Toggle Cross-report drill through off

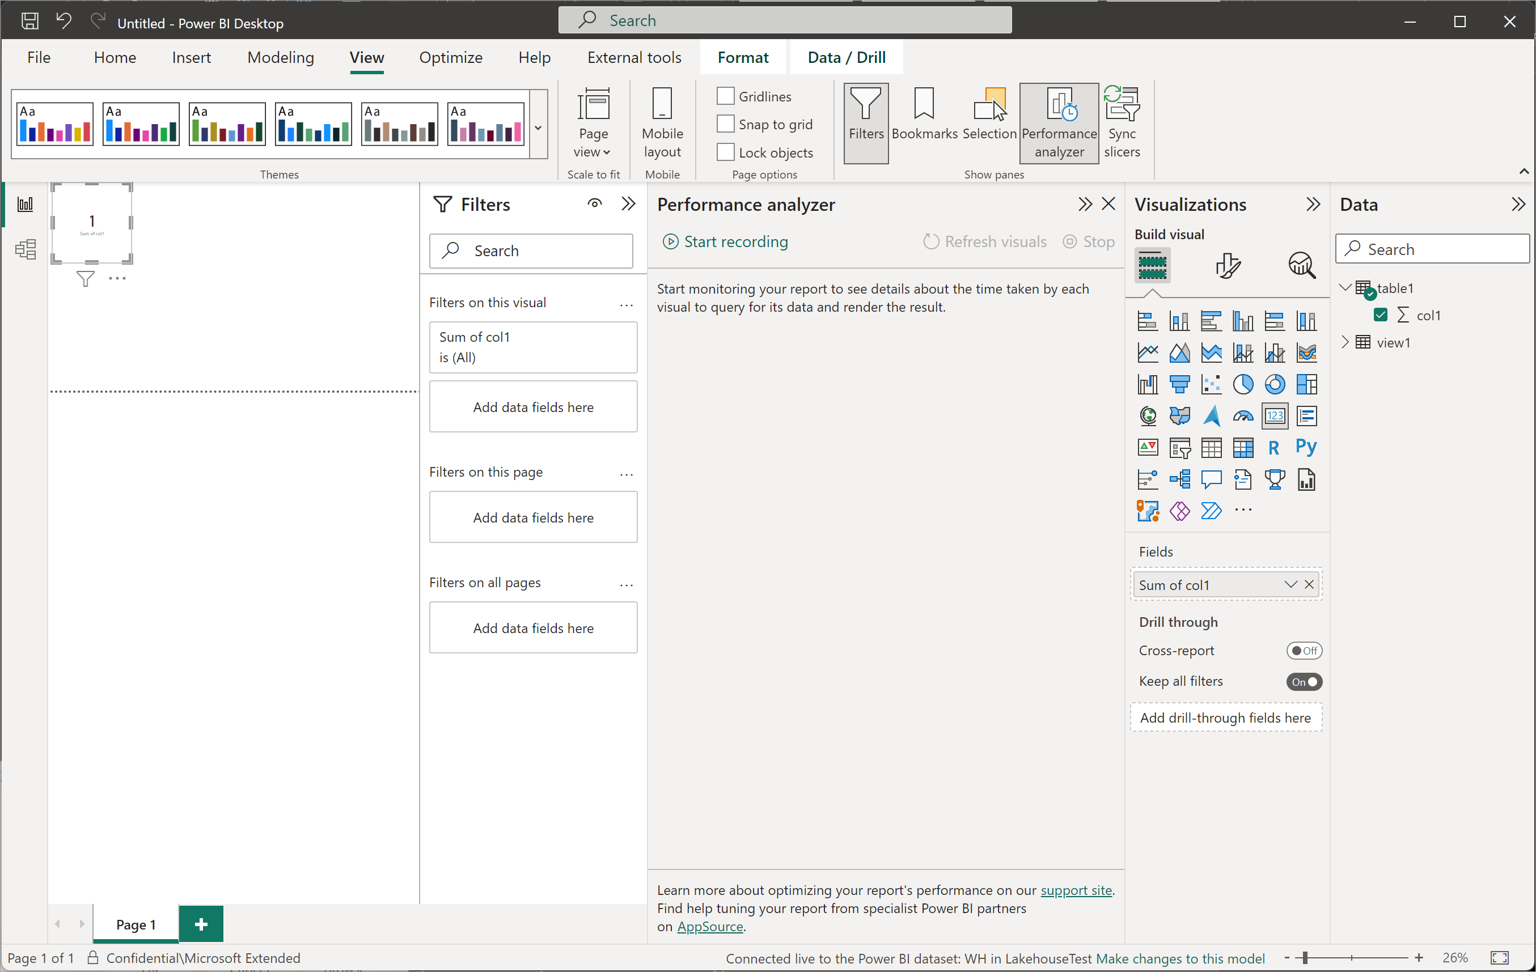[x=1302, y=650]
